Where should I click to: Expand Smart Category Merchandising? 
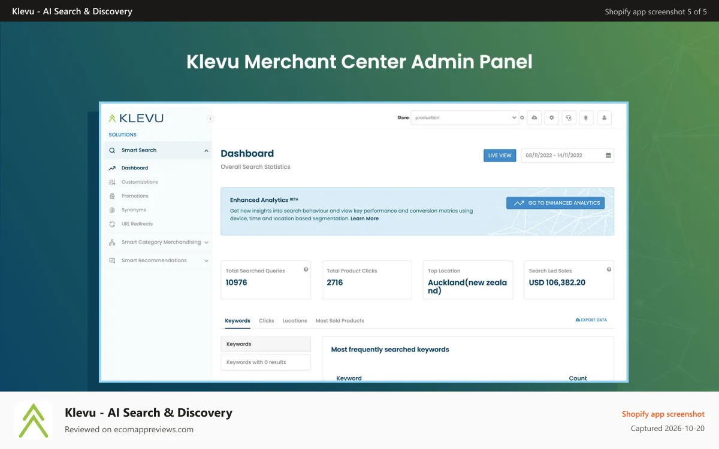158,242
